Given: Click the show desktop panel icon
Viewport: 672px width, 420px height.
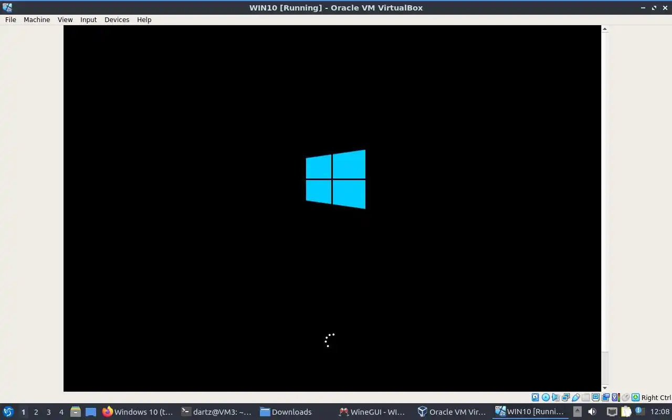Looking at the screenshot, I should point(91,412).
